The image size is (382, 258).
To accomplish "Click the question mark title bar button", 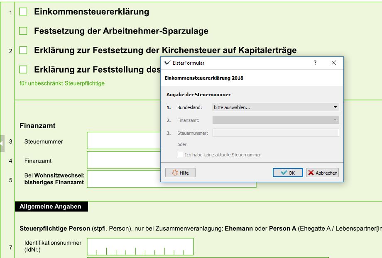I will [315, 63].
